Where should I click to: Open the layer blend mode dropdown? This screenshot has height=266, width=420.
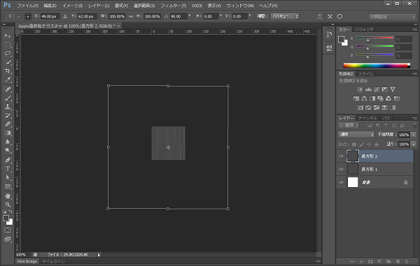(356, 135)
